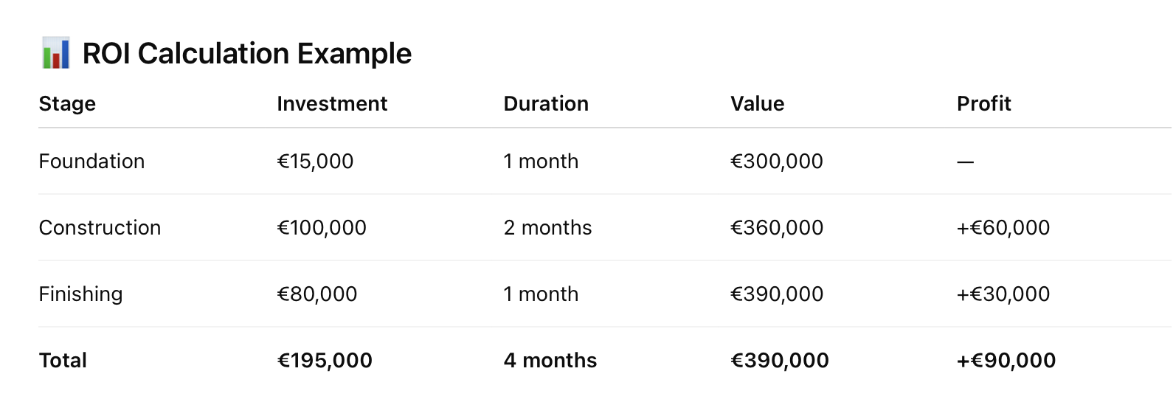Select the +€60,000 profit cell

point(1003,228)
